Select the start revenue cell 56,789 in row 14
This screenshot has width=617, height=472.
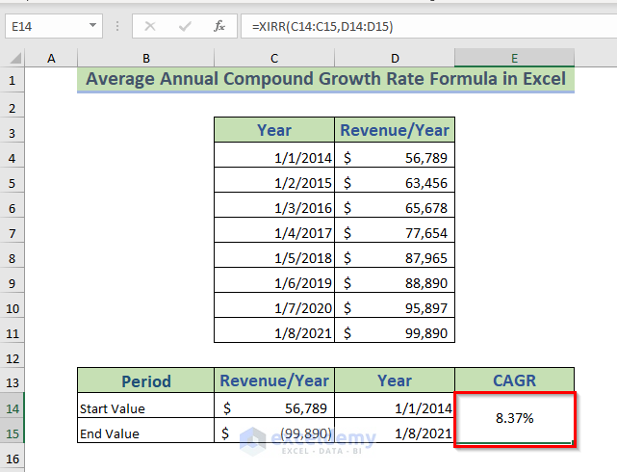274,406
